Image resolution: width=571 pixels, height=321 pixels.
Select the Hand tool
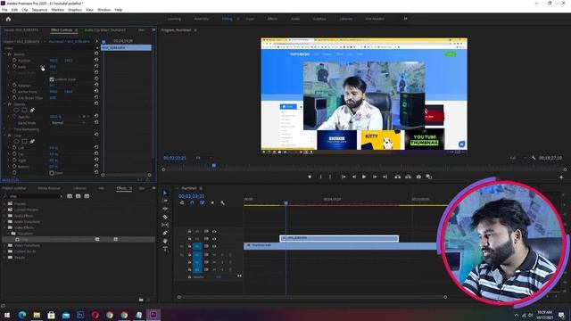pyautogui.click(x=165, y=241)
